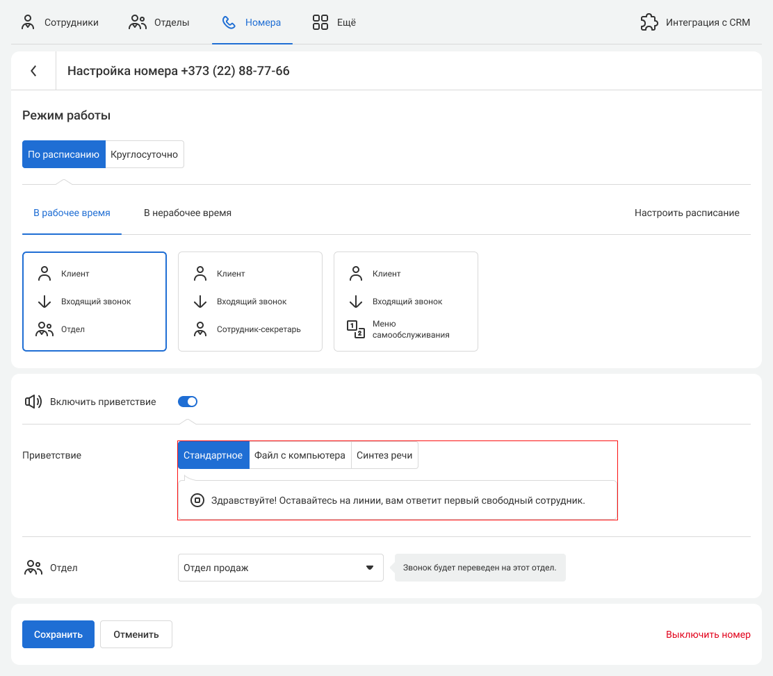
Task: Click the phone icon for Номера
Action: (x=229, y=22)
